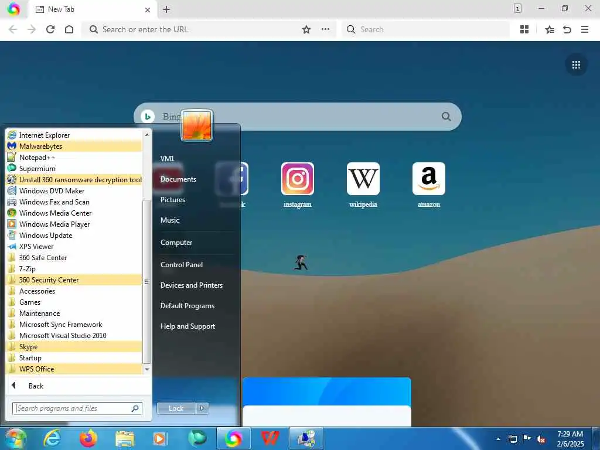Open the favorites list icon

550,29
